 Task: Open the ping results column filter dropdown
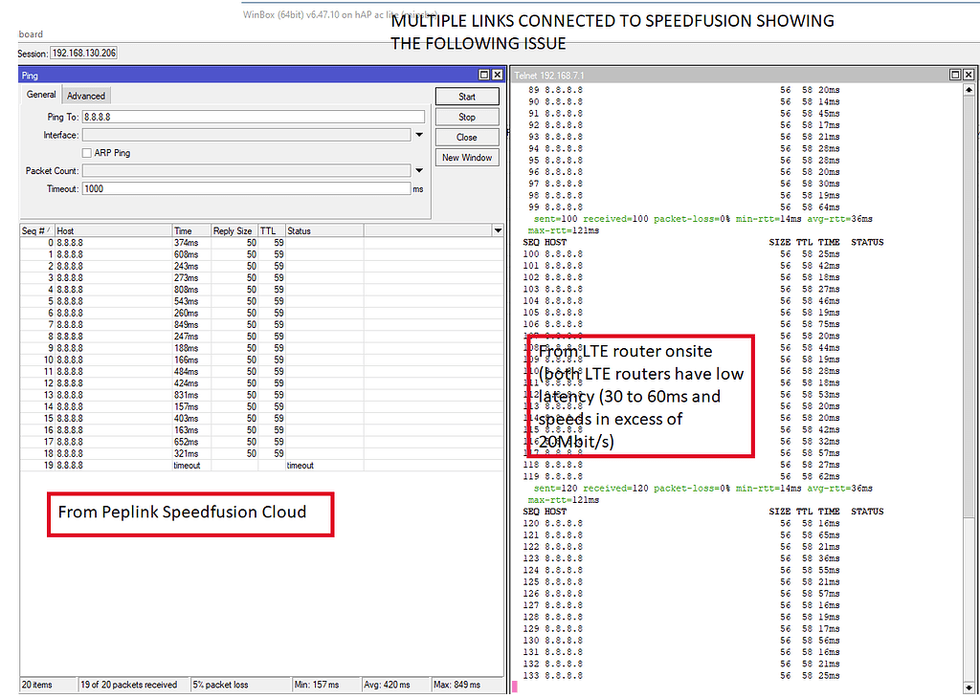click(x=497, y=229)
